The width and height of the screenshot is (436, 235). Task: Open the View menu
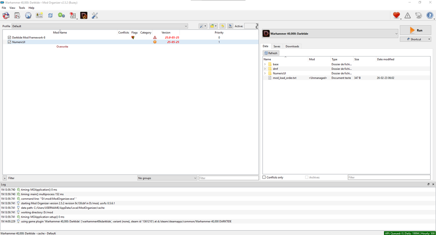pyautogui.click(x=12, y=8)
